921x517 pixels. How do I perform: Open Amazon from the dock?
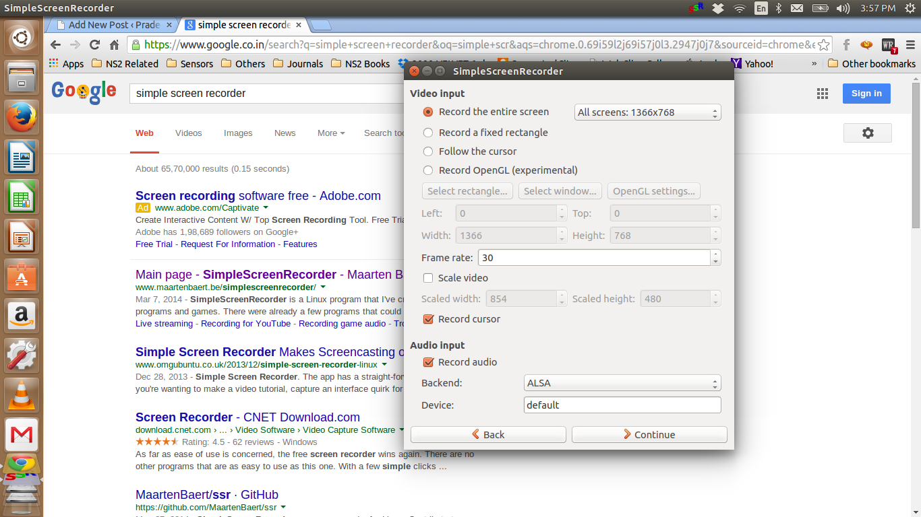pyautogui.click(x=22, y=316)
